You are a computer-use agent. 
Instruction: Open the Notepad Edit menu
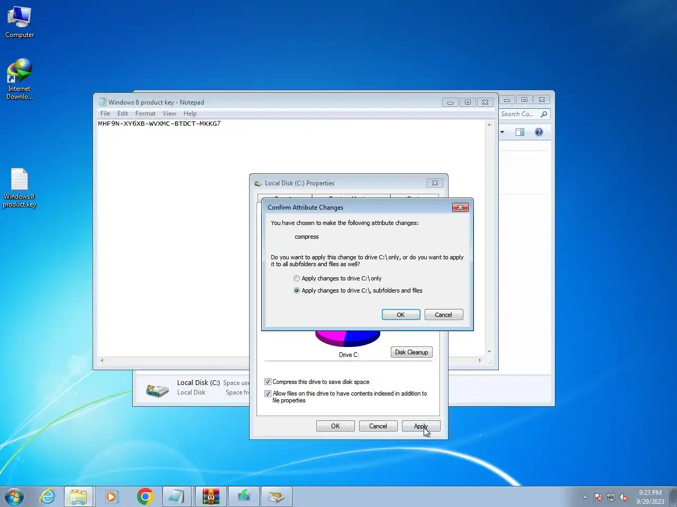123,114
